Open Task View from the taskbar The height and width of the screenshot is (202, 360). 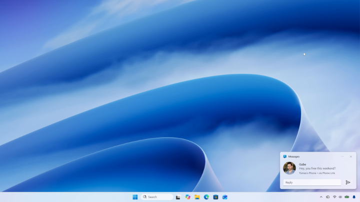[178, 197]
